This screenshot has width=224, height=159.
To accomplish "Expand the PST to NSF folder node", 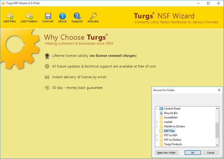I will tap(157, 135).
